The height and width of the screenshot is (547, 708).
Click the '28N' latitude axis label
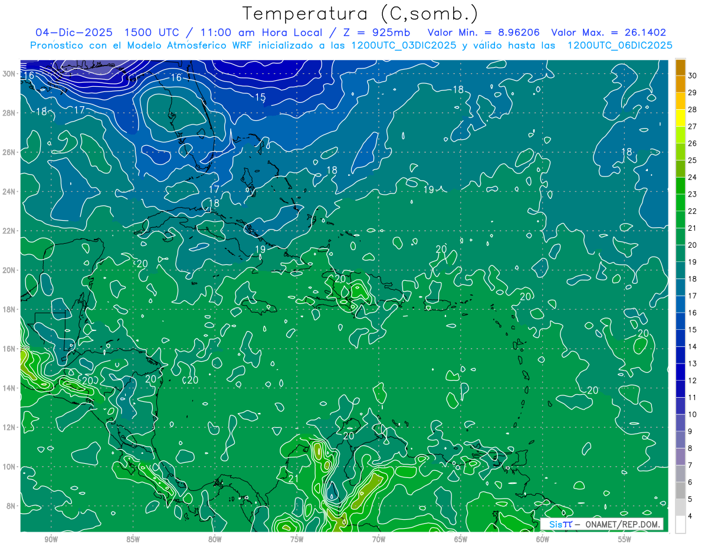click(x=9, y=113)
